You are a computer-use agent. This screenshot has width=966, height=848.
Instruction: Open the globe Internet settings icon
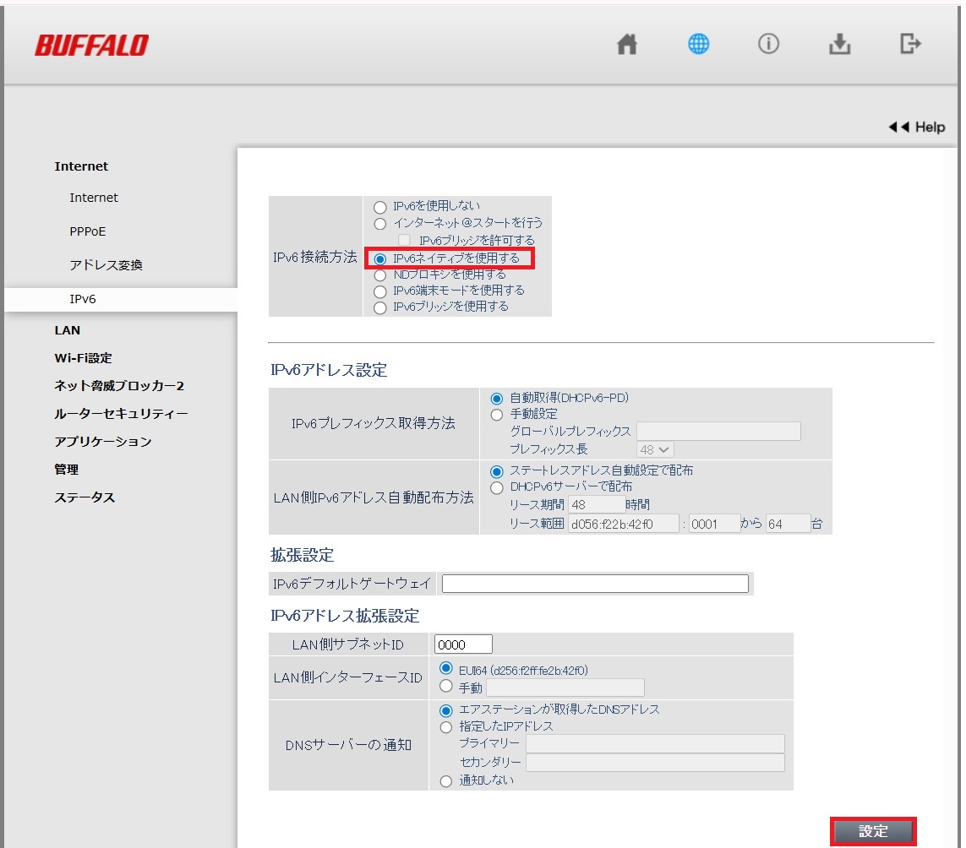pyautogui.click(x=698, y=44)
